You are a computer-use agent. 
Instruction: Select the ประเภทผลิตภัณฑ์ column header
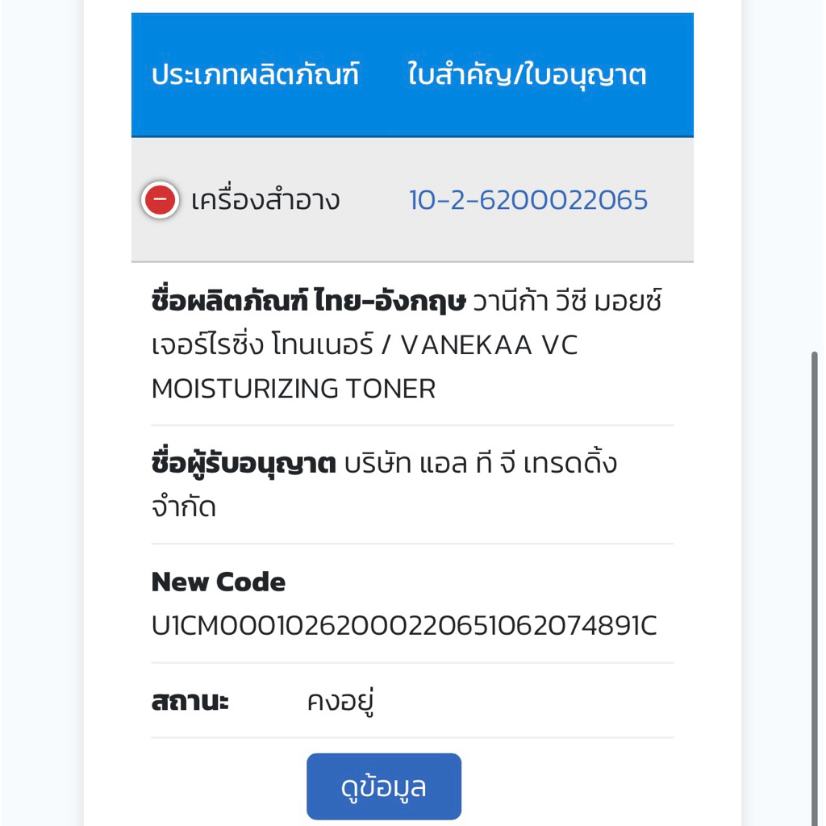[x=255, y=75]
